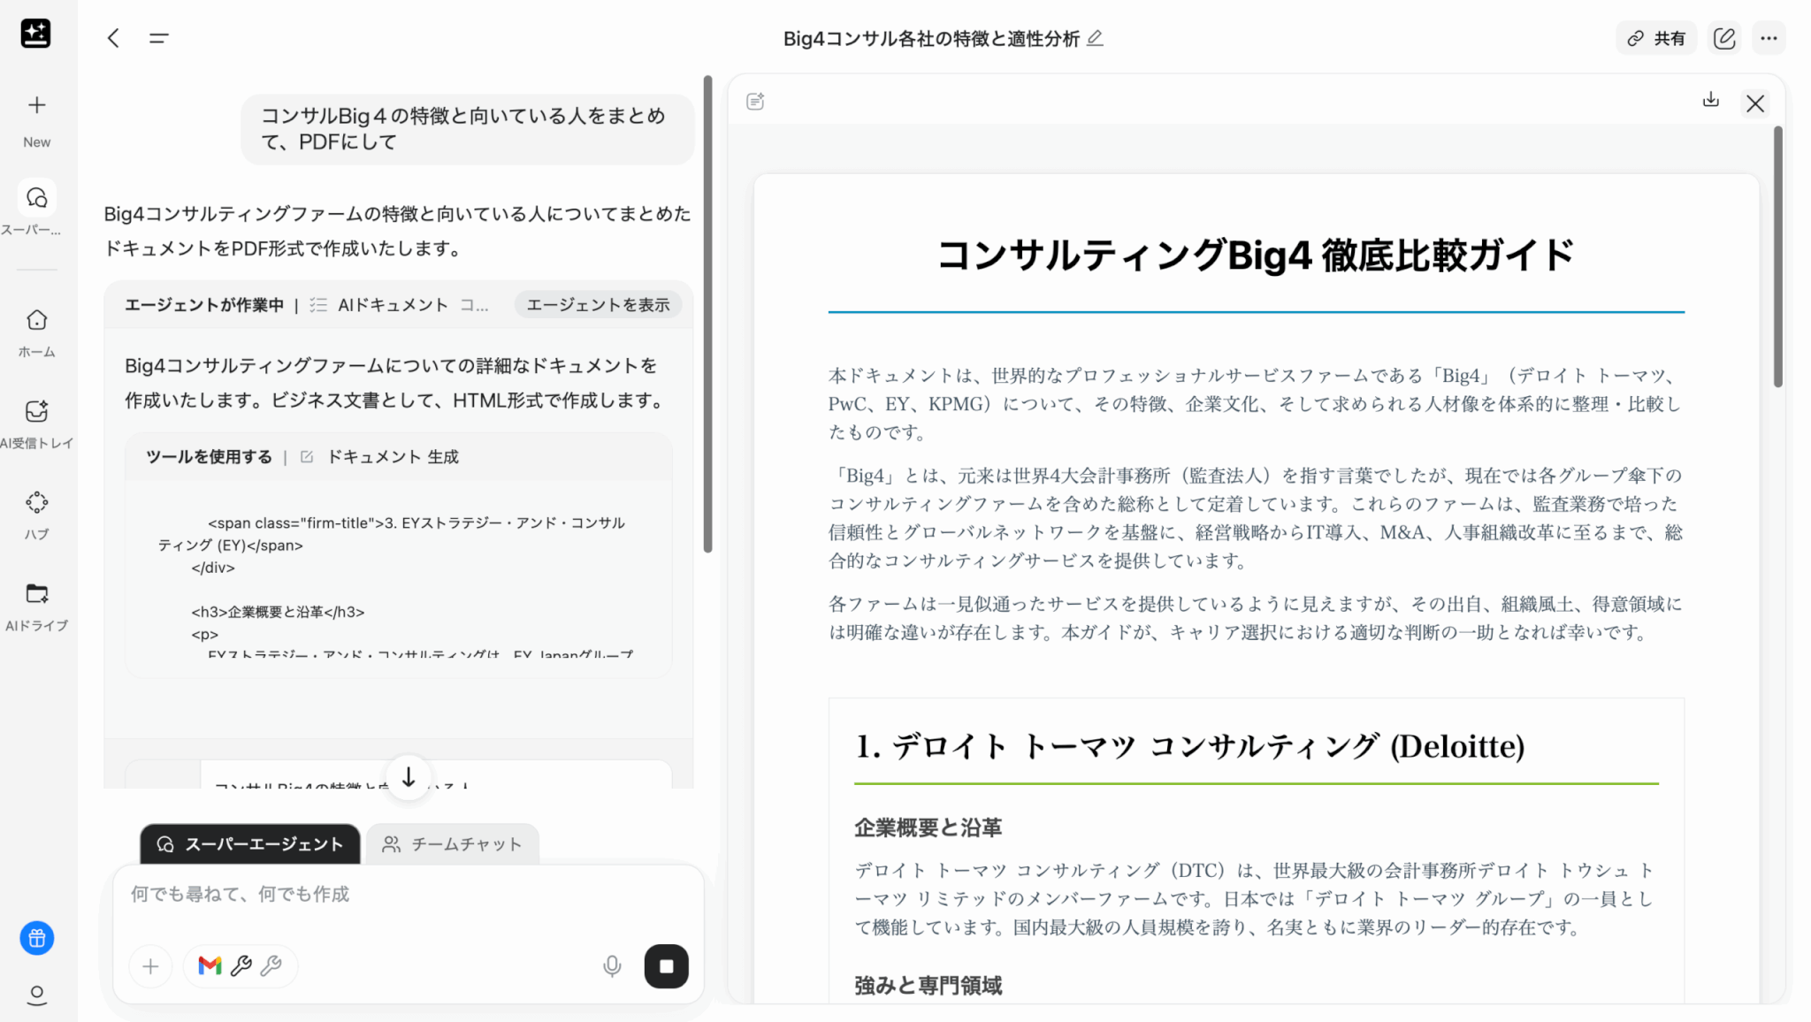This screenshot has height=1022, width=1811.
Task: Click the Gmail icon in input toolbar
Action: (210, 965)
